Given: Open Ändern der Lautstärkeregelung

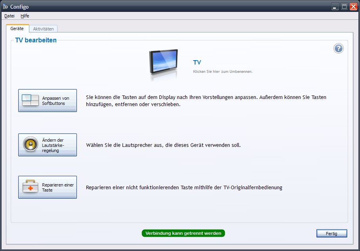Looking at the screenshot, I should point(47,145).
